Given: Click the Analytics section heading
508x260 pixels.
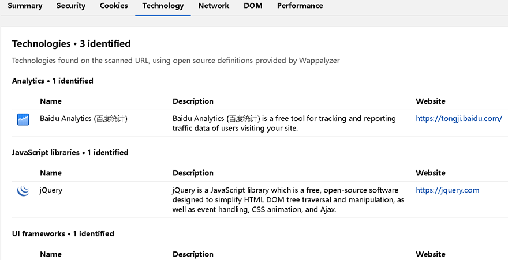Looking at the screenshot, I should coord(53,81).
